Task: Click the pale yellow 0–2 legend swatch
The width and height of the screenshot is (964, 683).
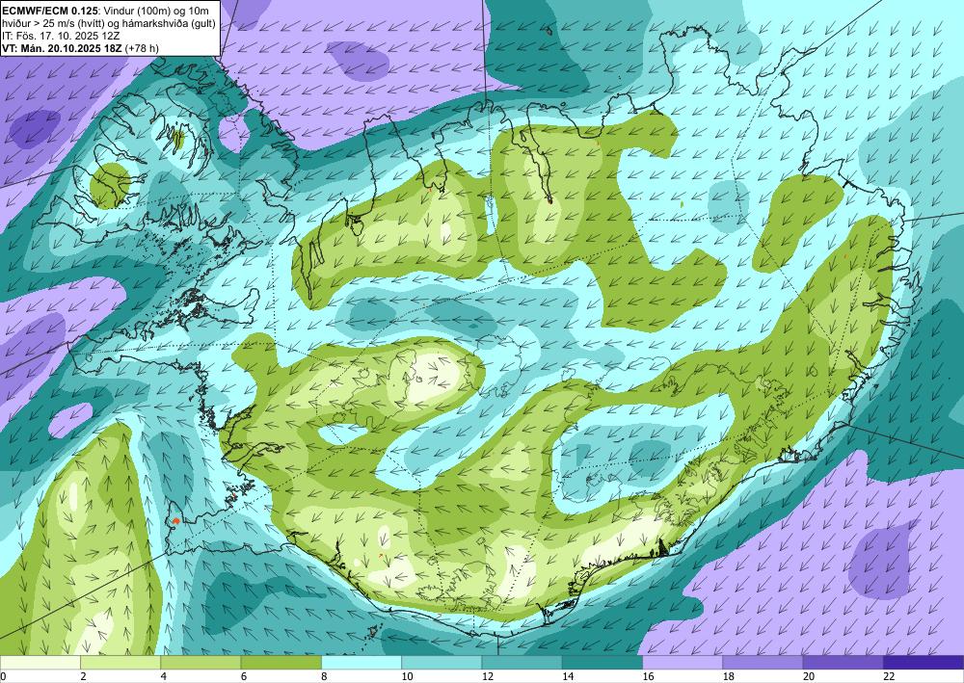Action: pyautogui.click(x=40, y=662)
